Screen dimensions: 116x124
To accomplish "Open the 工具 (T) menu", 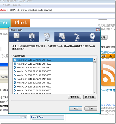I will point(6,5).
